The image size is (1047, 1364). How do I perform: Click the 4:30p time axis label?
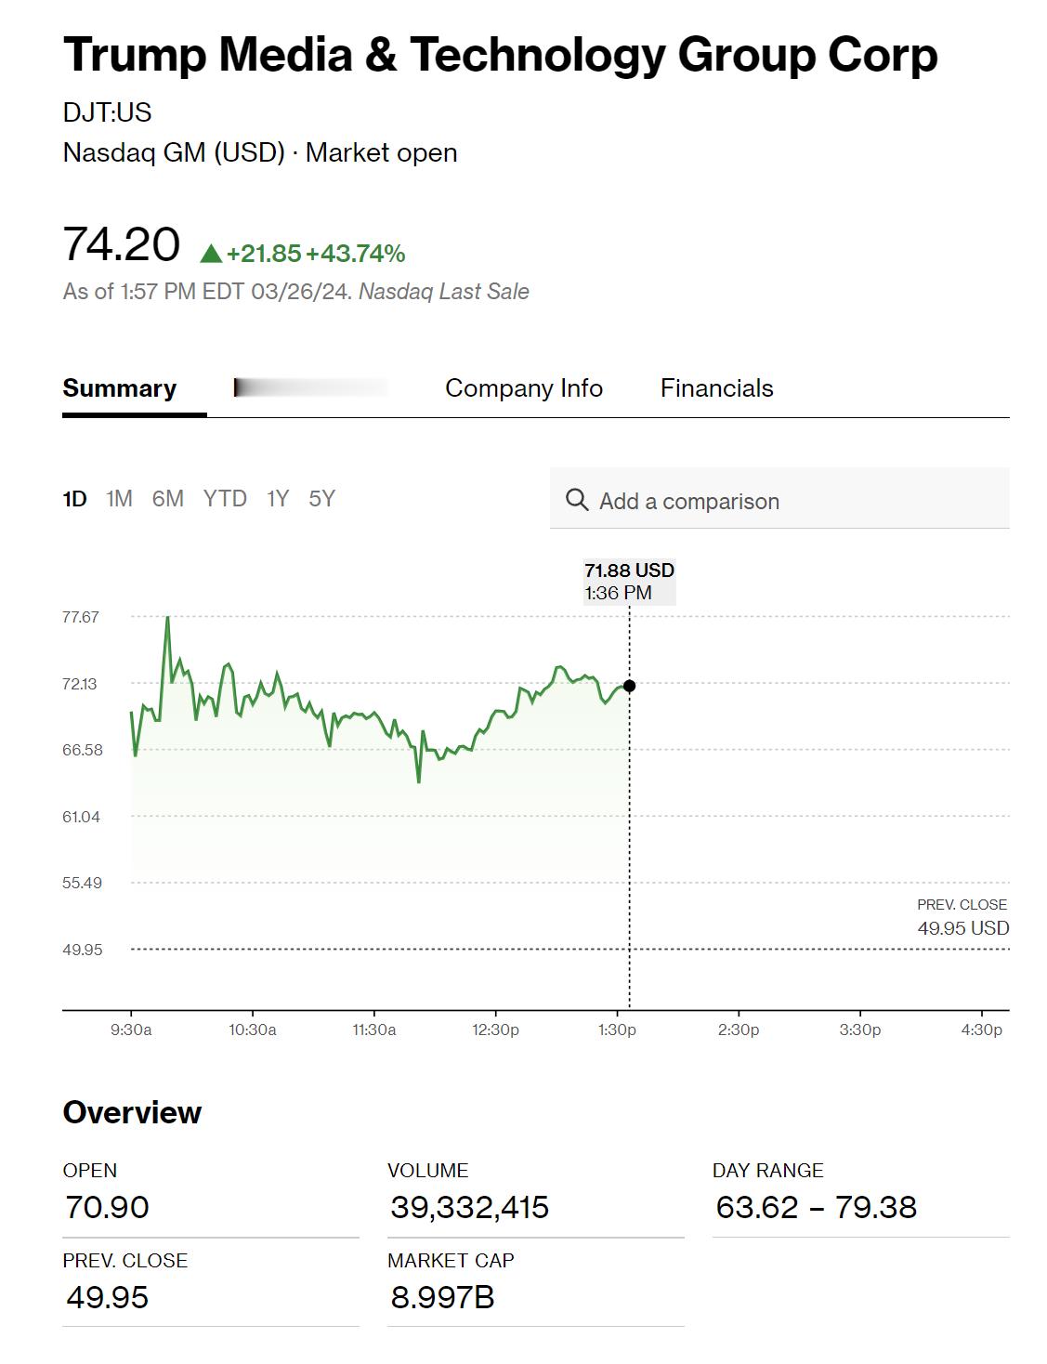coord(982,1030)
